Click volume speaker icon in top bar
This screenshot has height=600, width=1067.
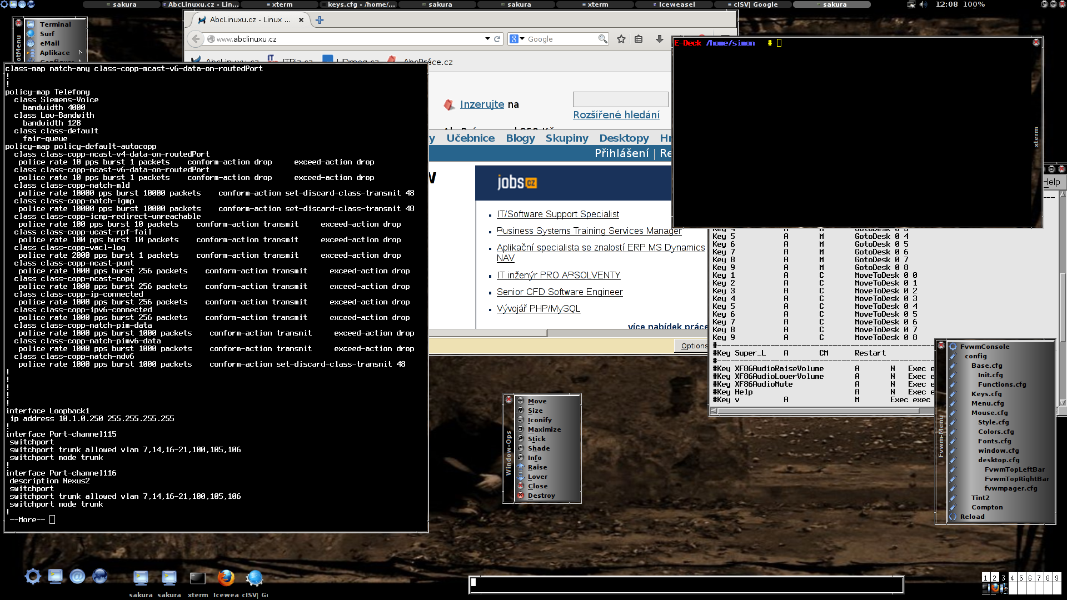point(923,4)
